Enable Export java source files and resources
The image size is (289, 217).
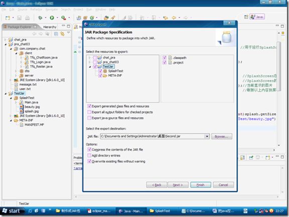click(x=89, y=118)
